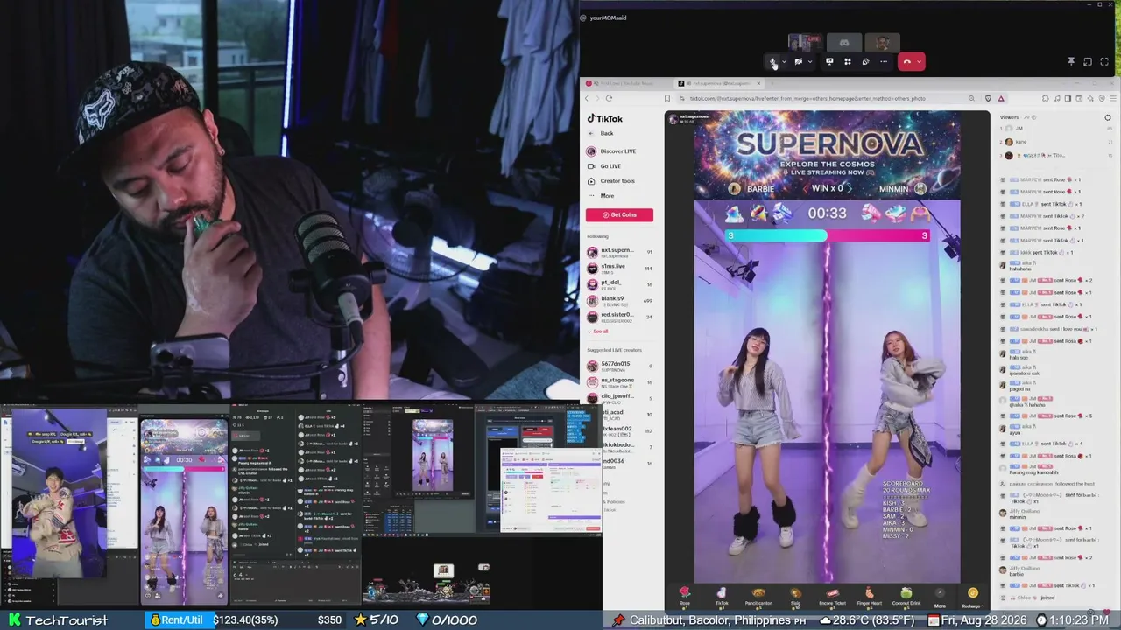Select the bearded man participant thumbnail

(882, 42)
